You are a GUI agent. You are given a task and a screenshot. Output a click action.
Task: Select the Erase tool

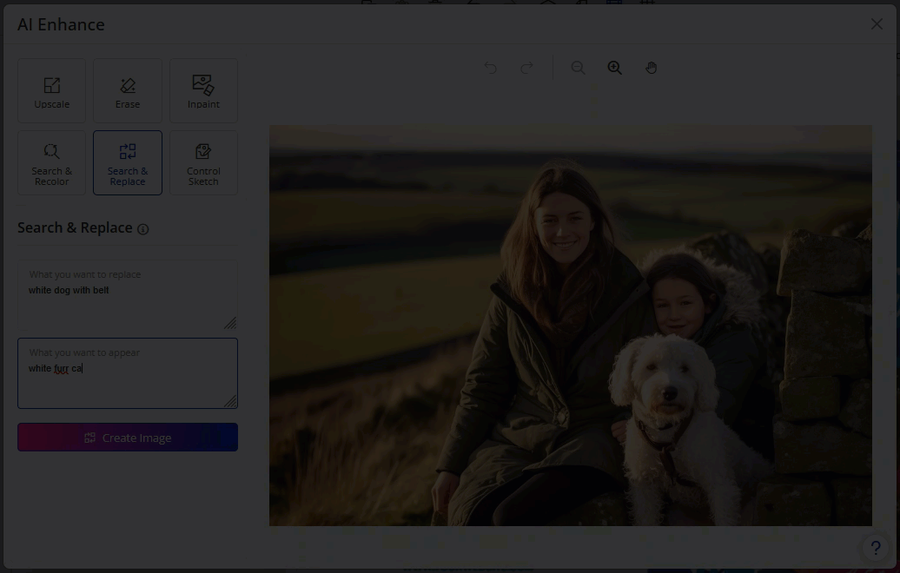click(x=128, y=90)
